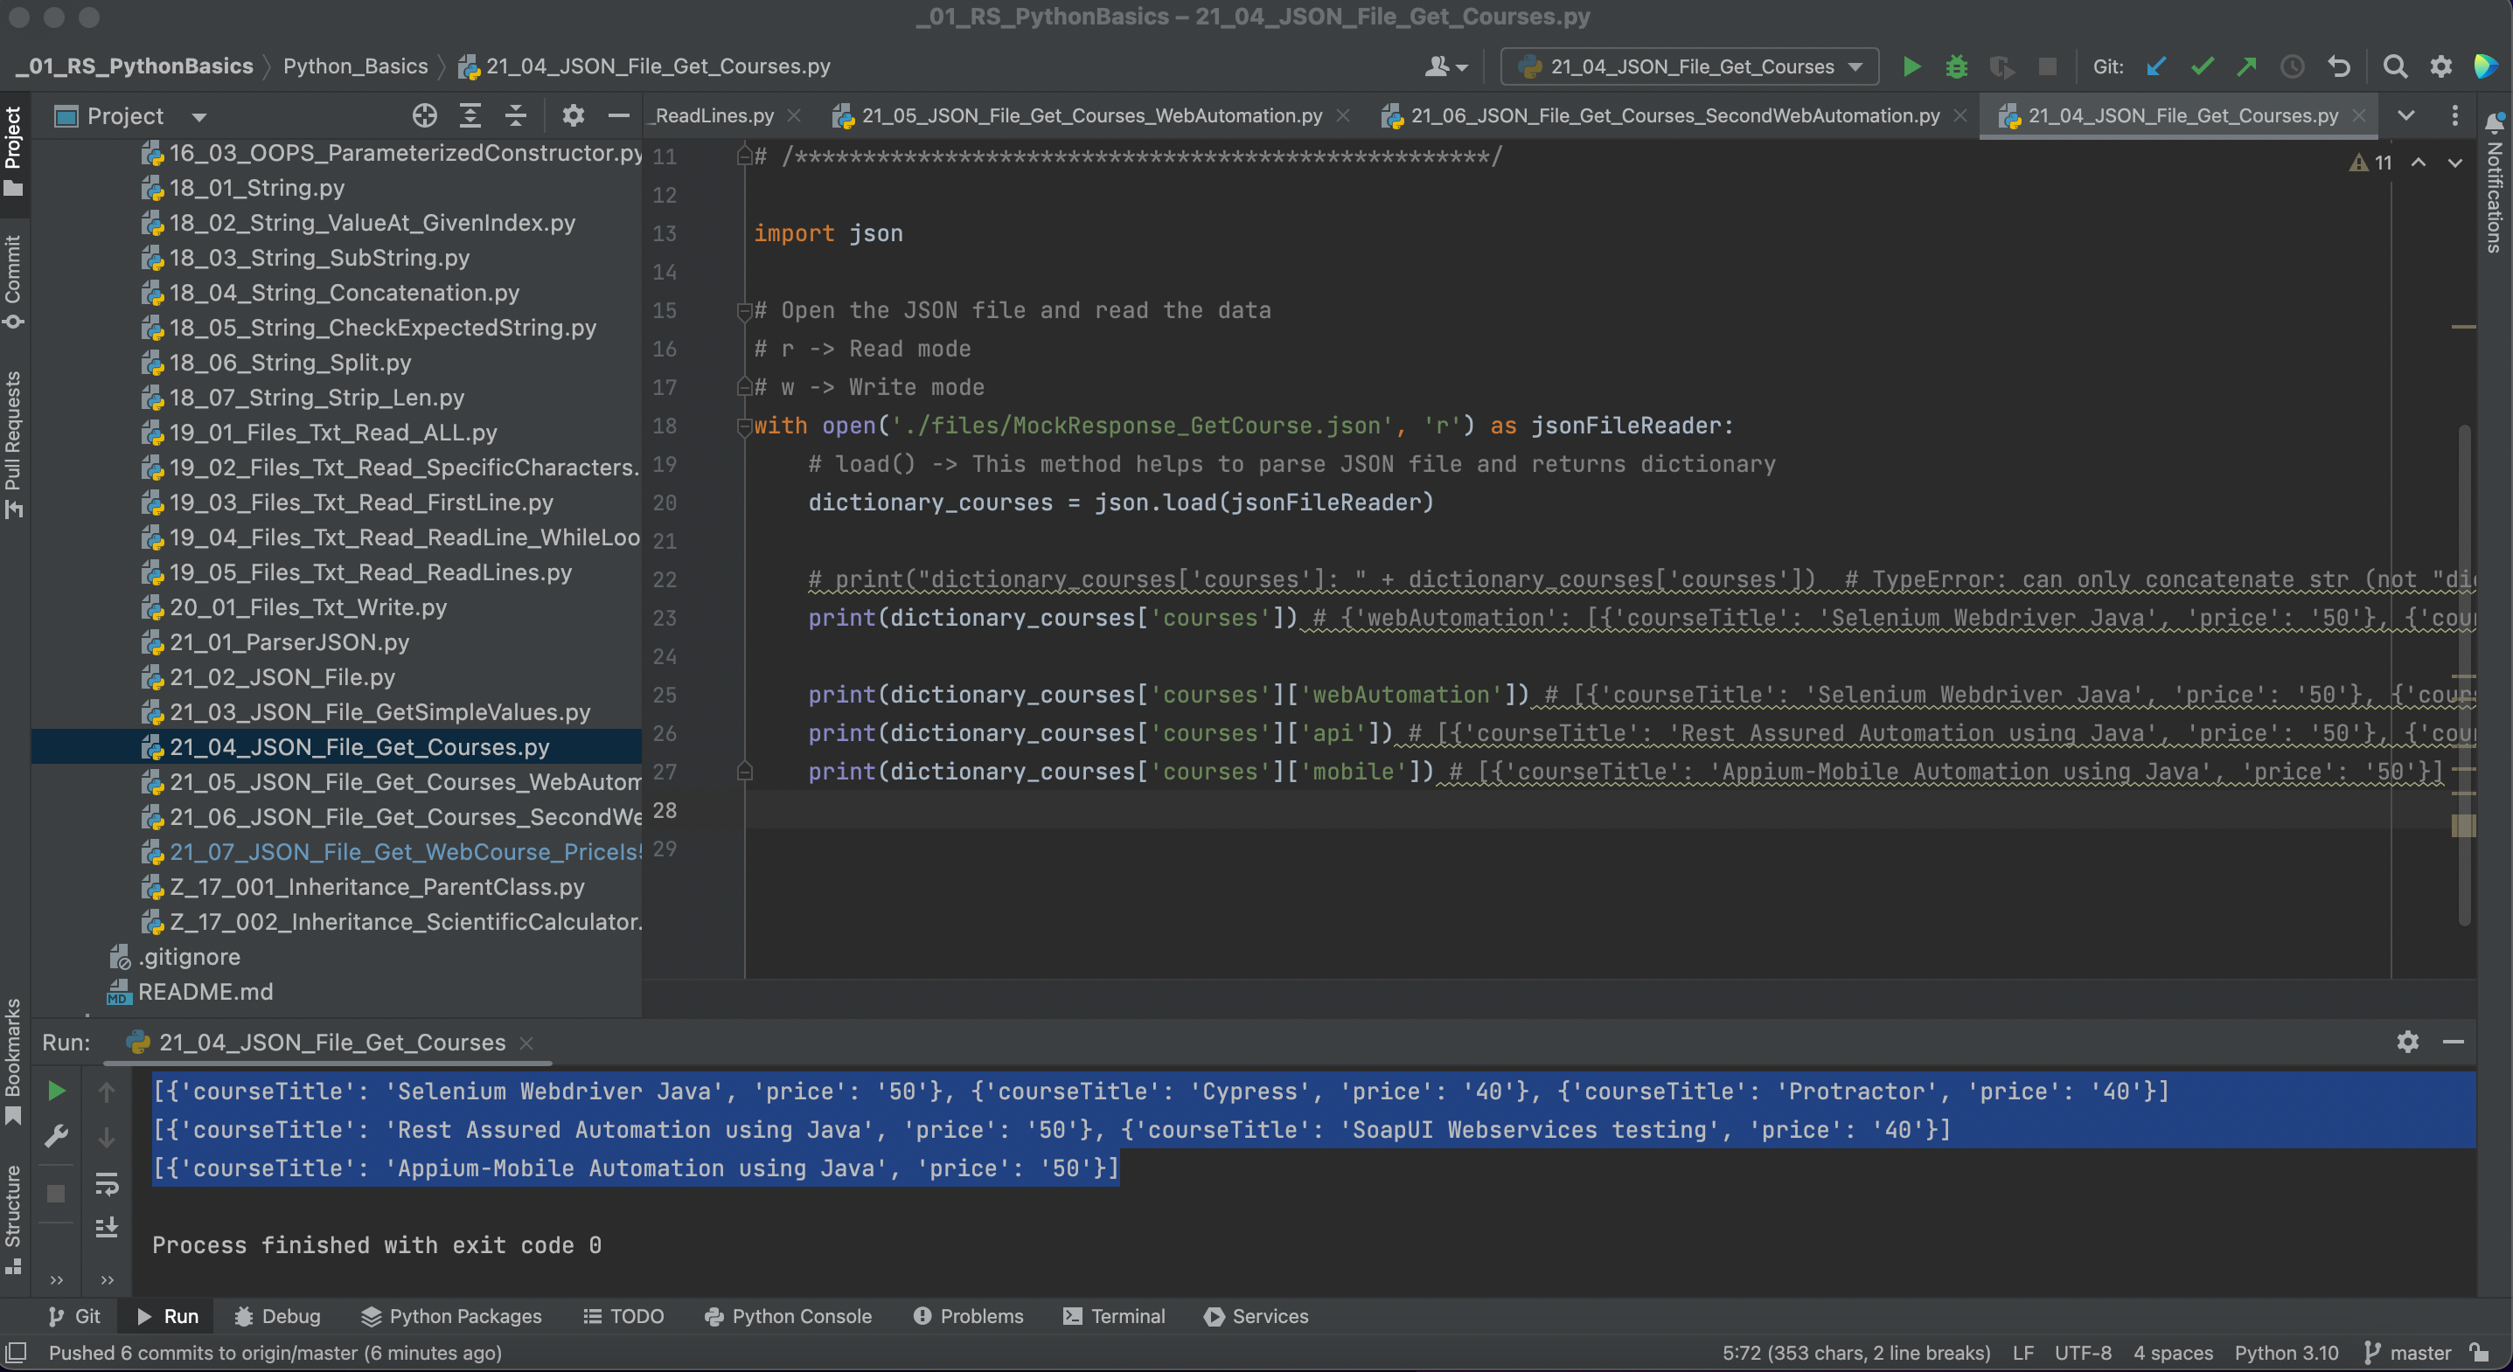Open the Python Console tab
Viewport: 2513px width, 1372px height.
[x=787, y=1315]
